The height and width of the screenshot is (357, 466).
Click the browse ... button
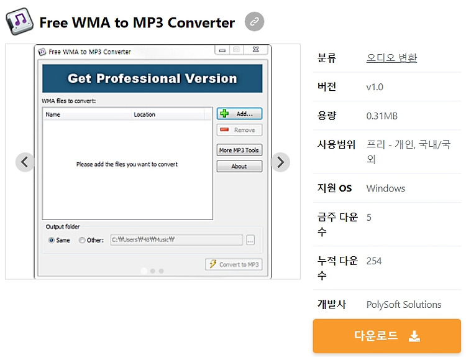[x=250, y=240]
